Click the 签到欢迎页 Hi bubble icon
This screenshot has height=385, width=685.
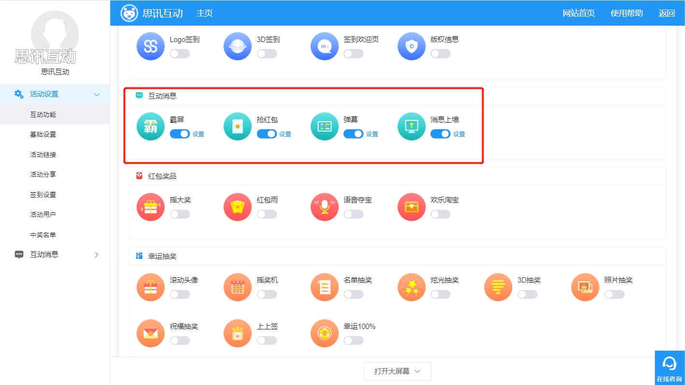(325, 46)
